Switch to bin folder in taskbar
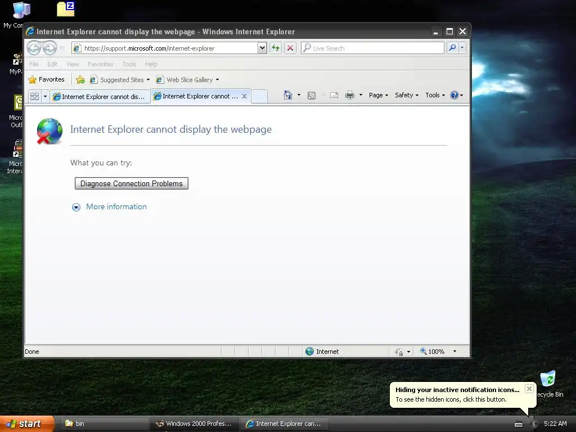576x432 pixels. click(x=104, y=424)
